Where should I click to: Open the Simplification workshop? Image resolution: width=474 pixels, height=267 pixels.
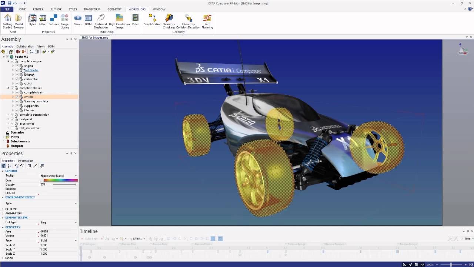click(153, 21)
